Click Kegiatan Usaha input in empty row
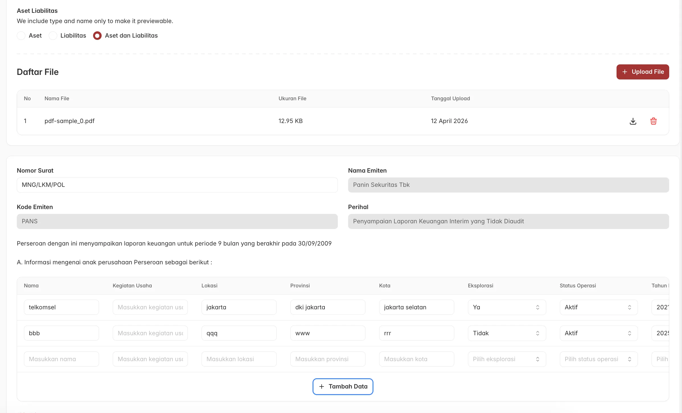This screenshot has width=682, height=413. click(x=150, y=359)
